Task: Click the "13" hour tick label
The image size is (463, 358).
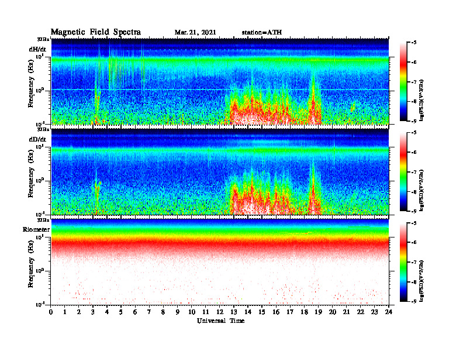Action: click(234, 312)
